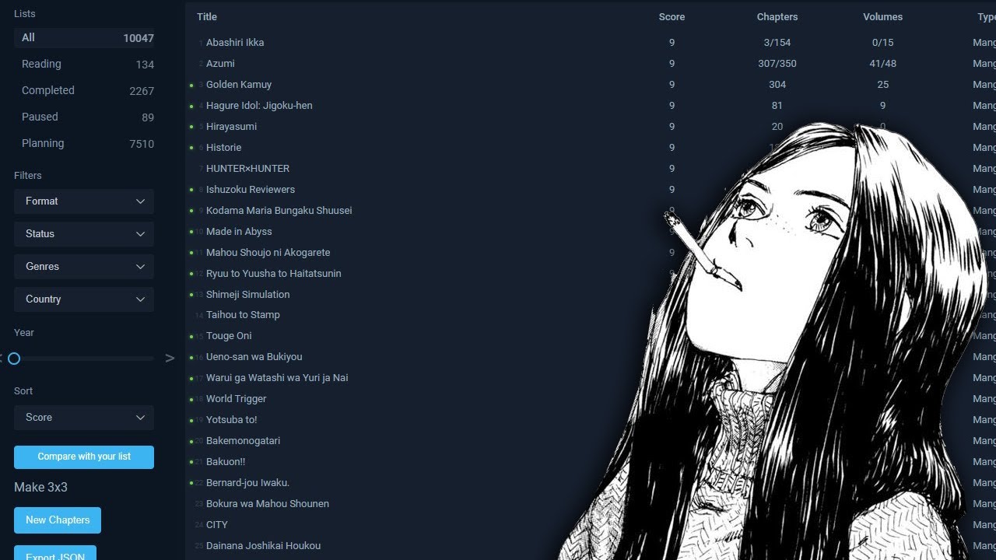The image size is (996, 560).
Task: Open the Golden Kamuy entry
Action: (239, 84)
